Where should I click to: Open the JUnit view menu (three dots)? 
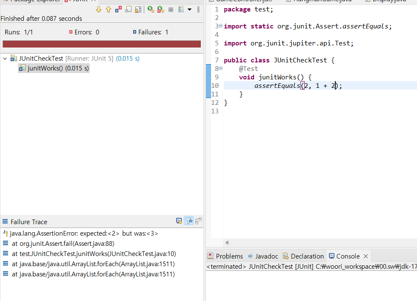tap(198, 10)
